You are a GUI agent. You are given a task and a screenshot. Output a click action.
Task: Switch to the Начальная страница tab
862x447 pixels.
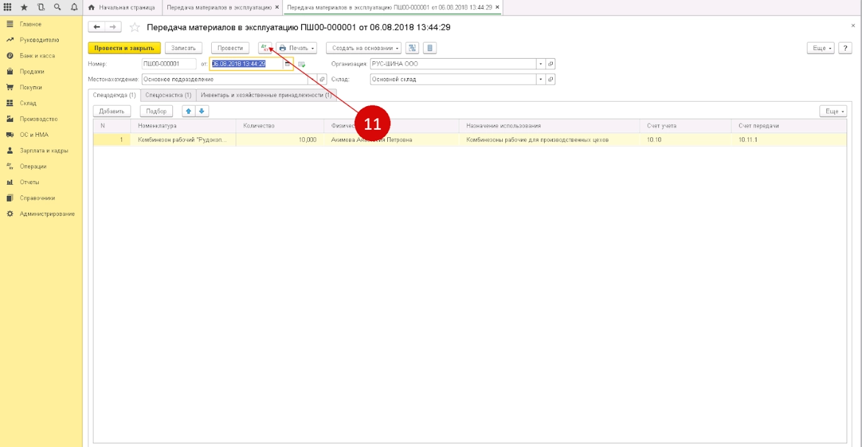122,7
